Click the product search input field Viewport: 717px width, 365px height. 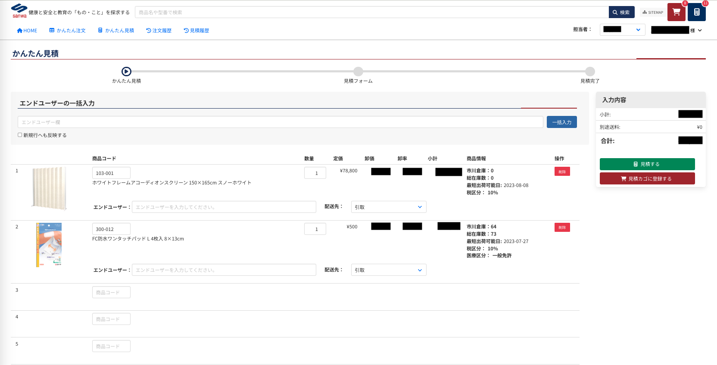click(371, 12)
